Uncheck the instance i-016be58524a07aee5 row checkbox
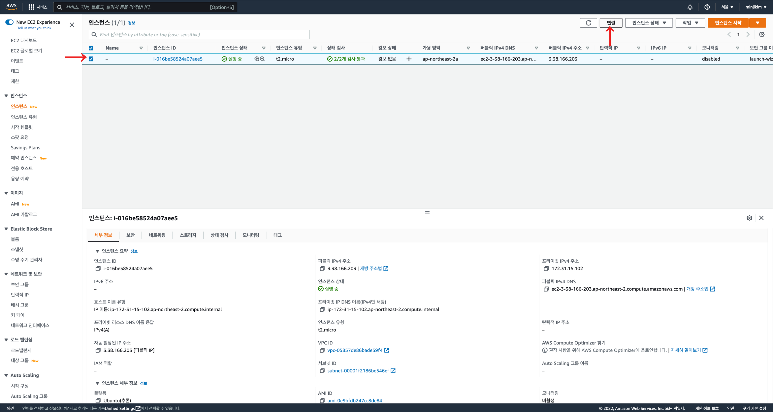This screenshot has height=412, width=773. tap(91, 59)
